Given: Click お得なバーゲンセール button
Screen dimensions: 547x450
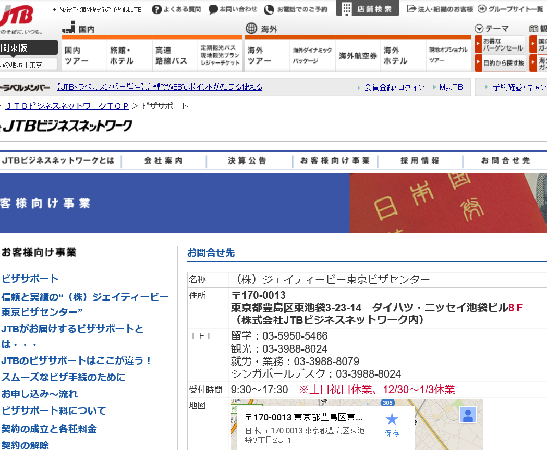Looking at the screenshot, I should click(x=500, y=45).
